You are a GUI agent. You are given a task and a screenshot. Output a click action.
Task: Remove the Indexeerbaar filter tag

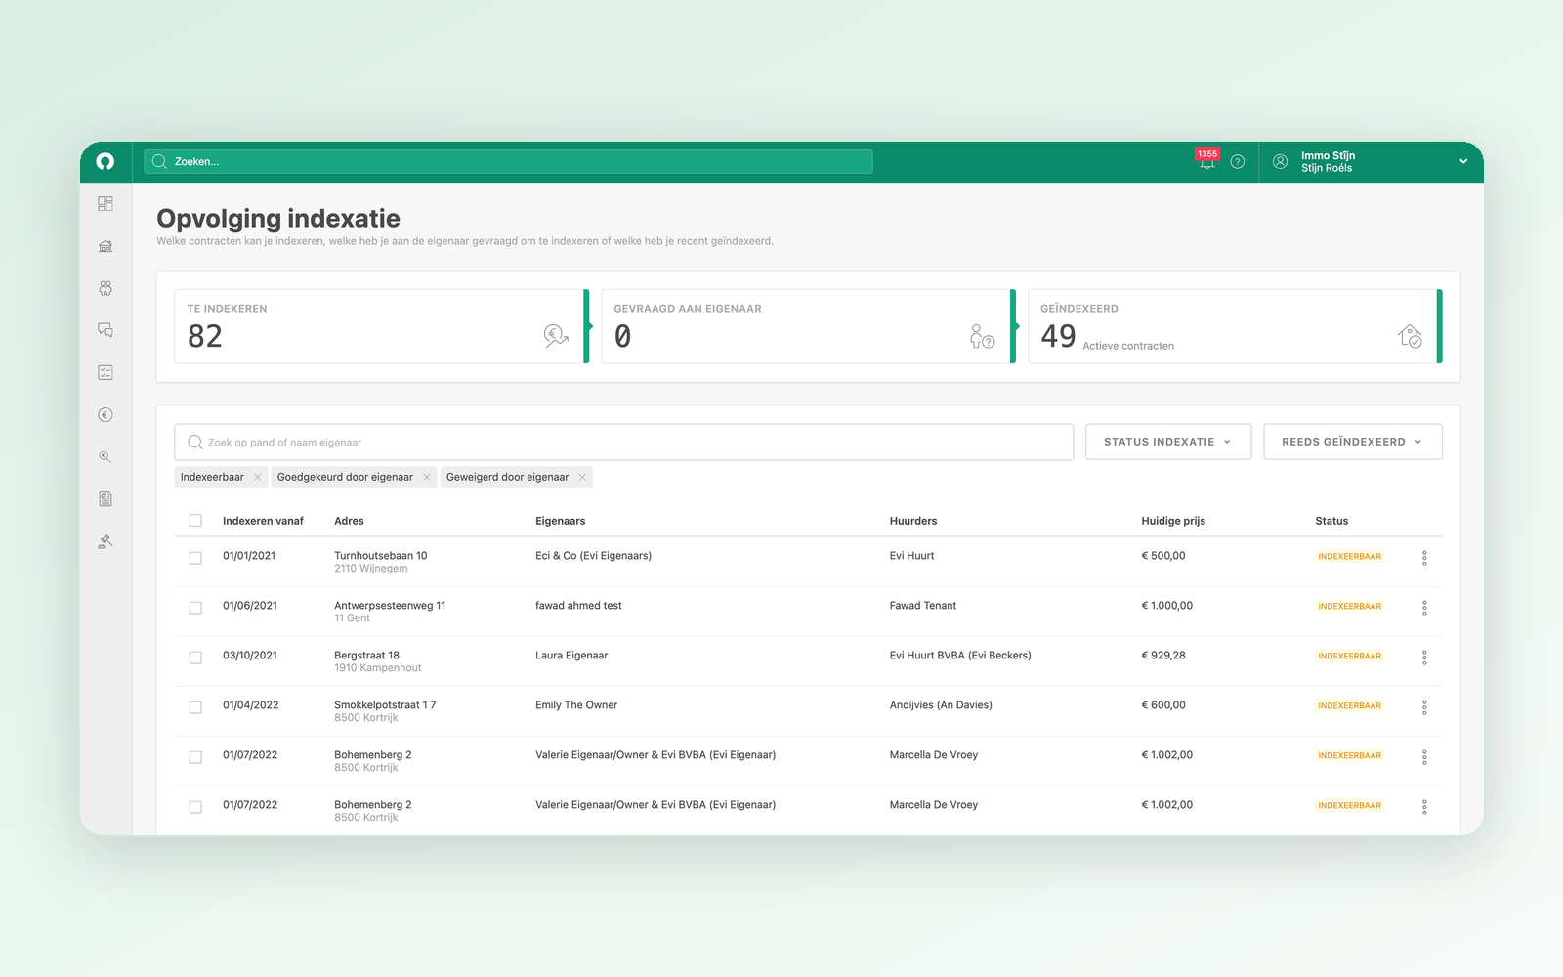[x=257, y=477]
